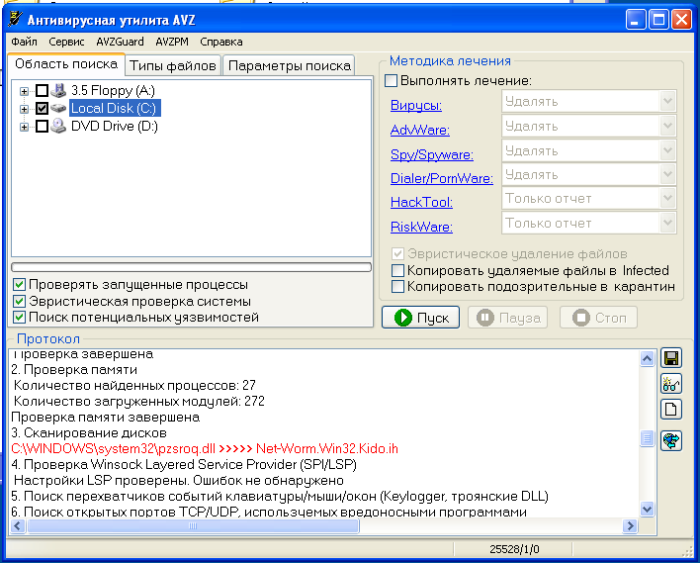
Task: Click the Пауза button
Action: pyautogui.click(x=507, y=318)
